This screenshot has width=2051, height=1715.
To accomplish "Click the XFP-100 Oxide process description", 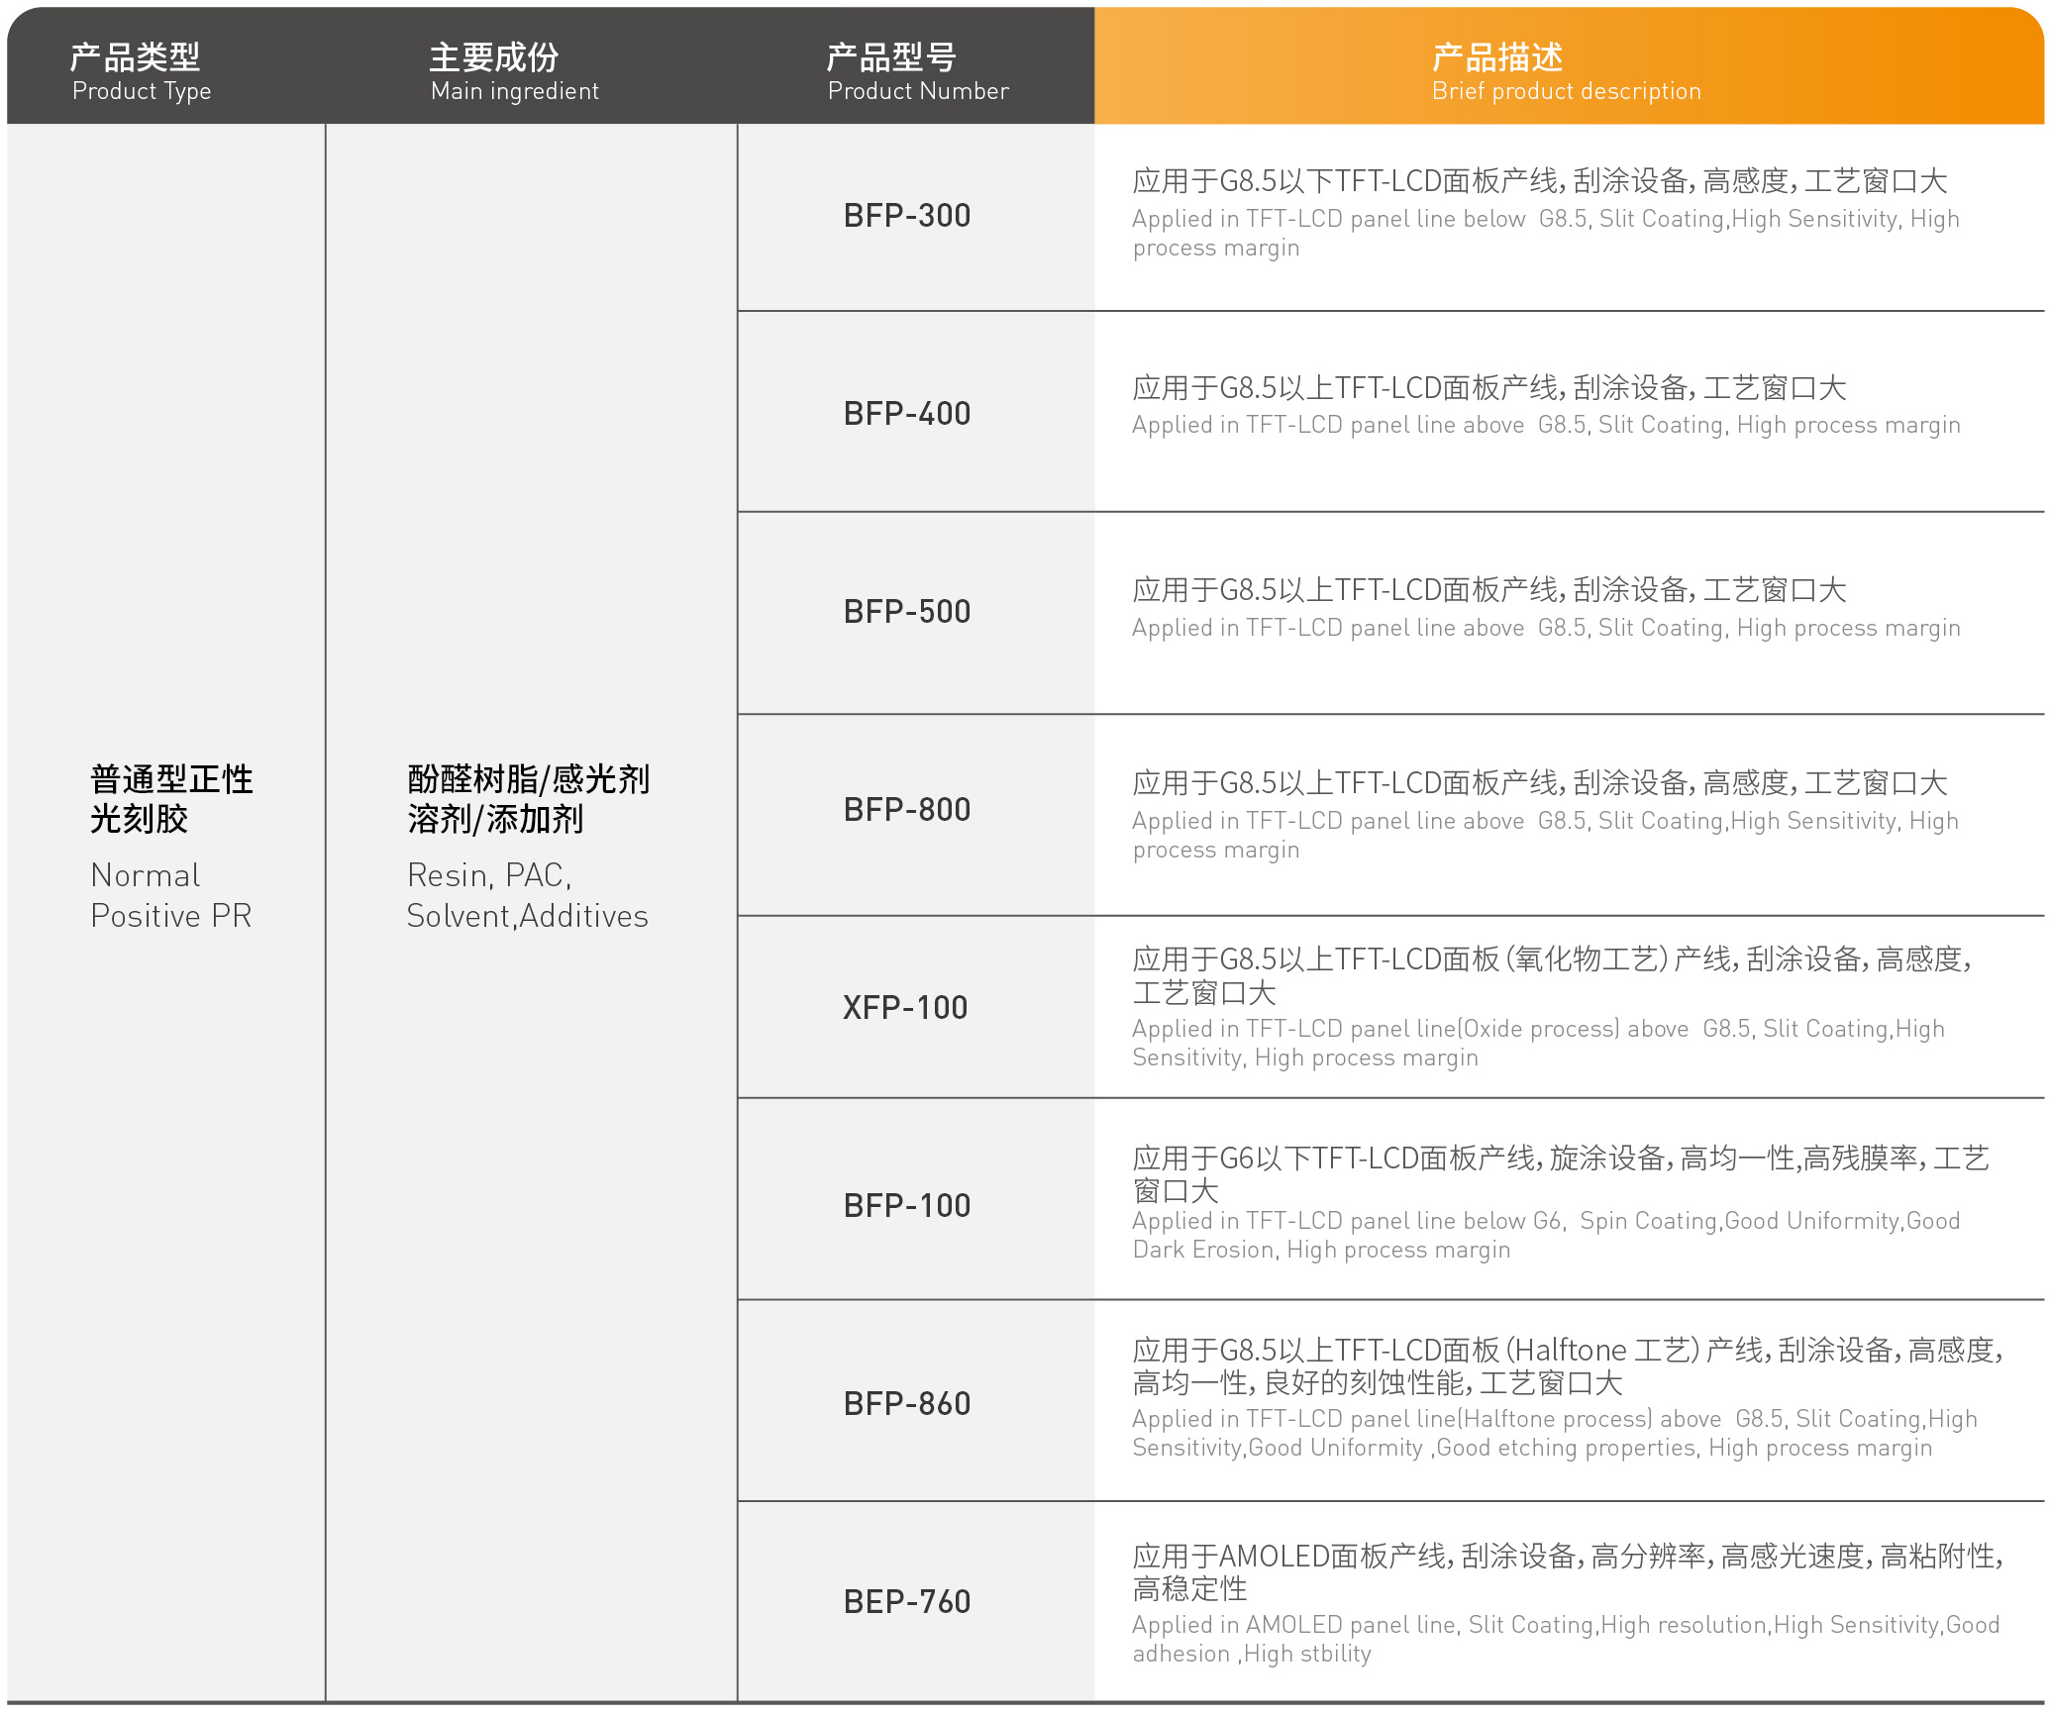I will (x=1550, y=1007).
